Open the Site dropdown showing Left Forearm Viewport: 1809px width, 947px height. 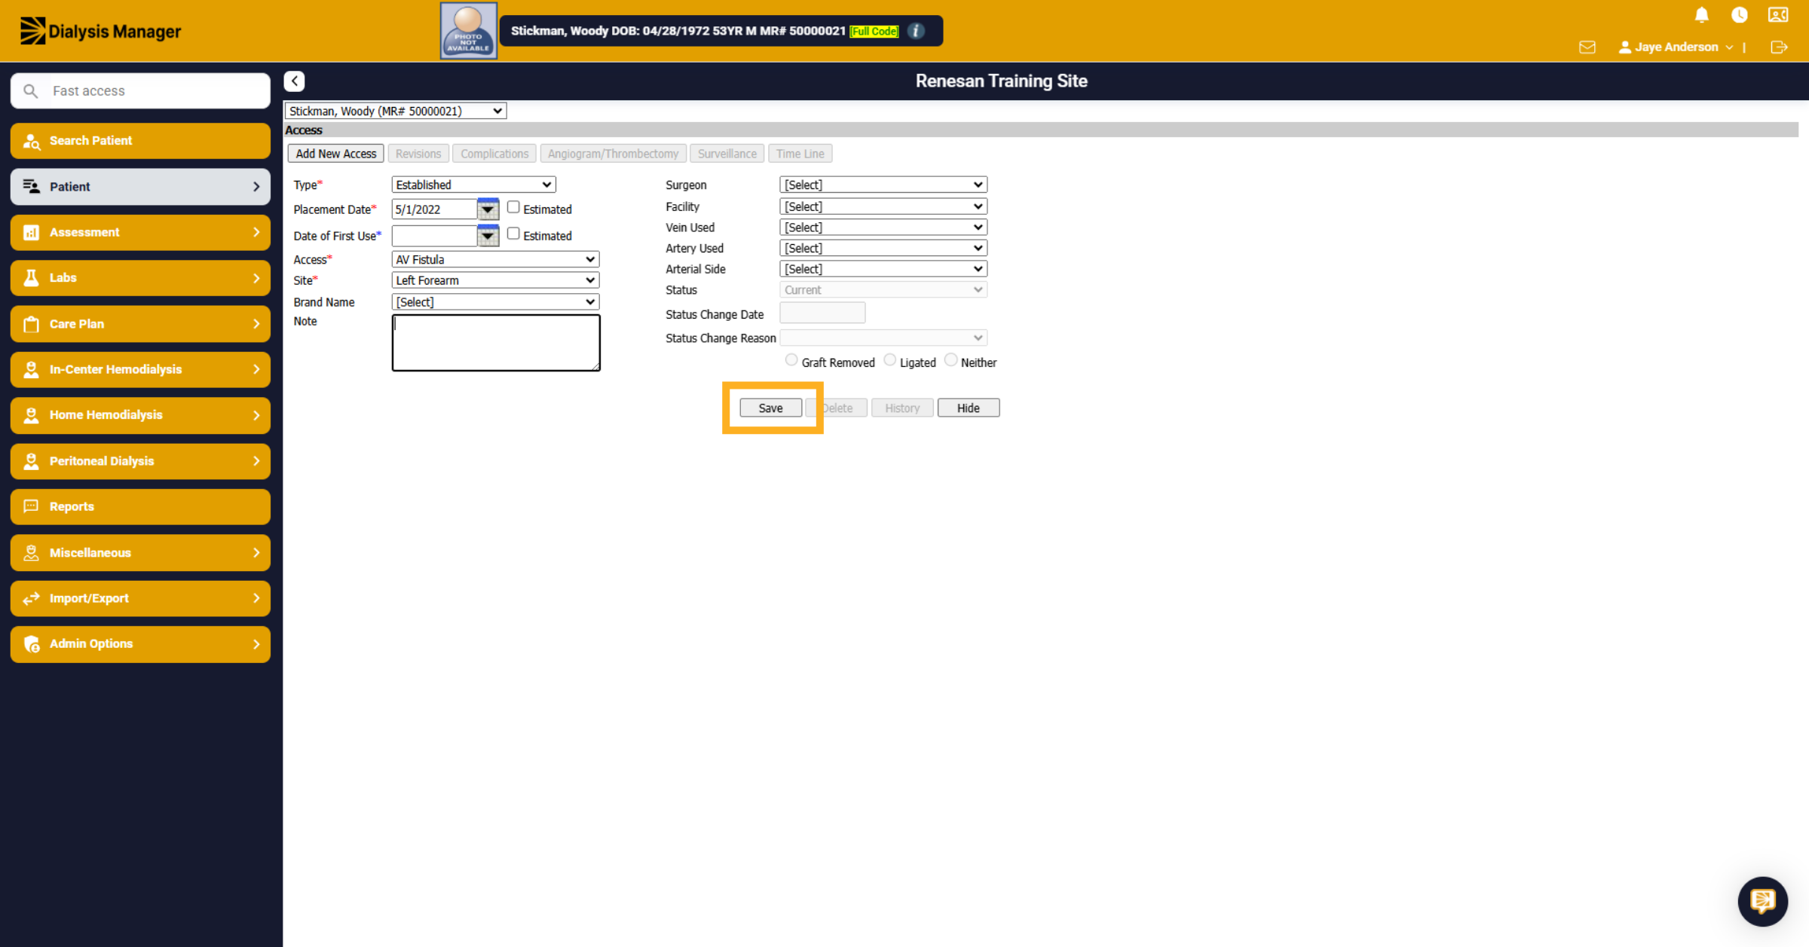tap(495, 280)
